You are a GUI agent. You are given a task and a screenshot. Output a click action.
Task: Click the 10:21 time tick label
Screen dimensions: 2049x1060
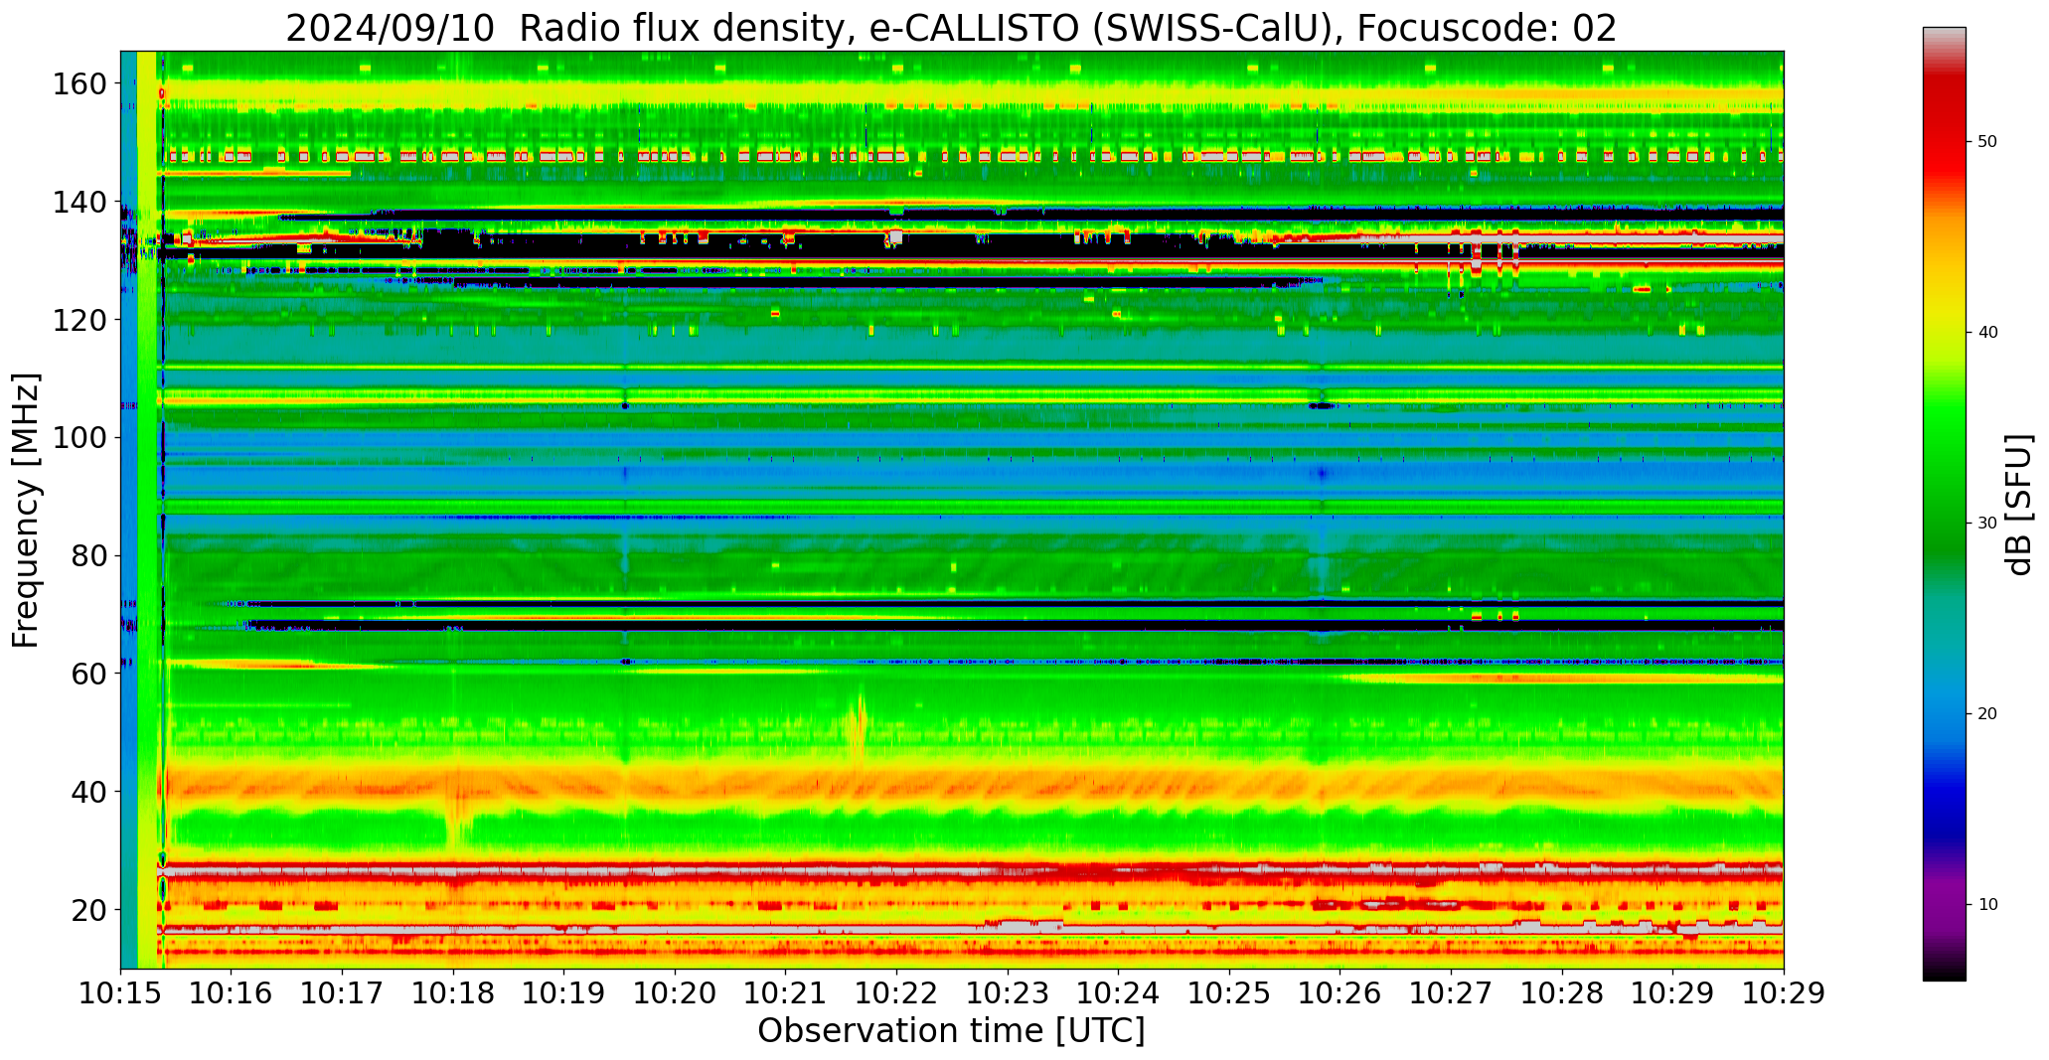[x=786, y=993]
